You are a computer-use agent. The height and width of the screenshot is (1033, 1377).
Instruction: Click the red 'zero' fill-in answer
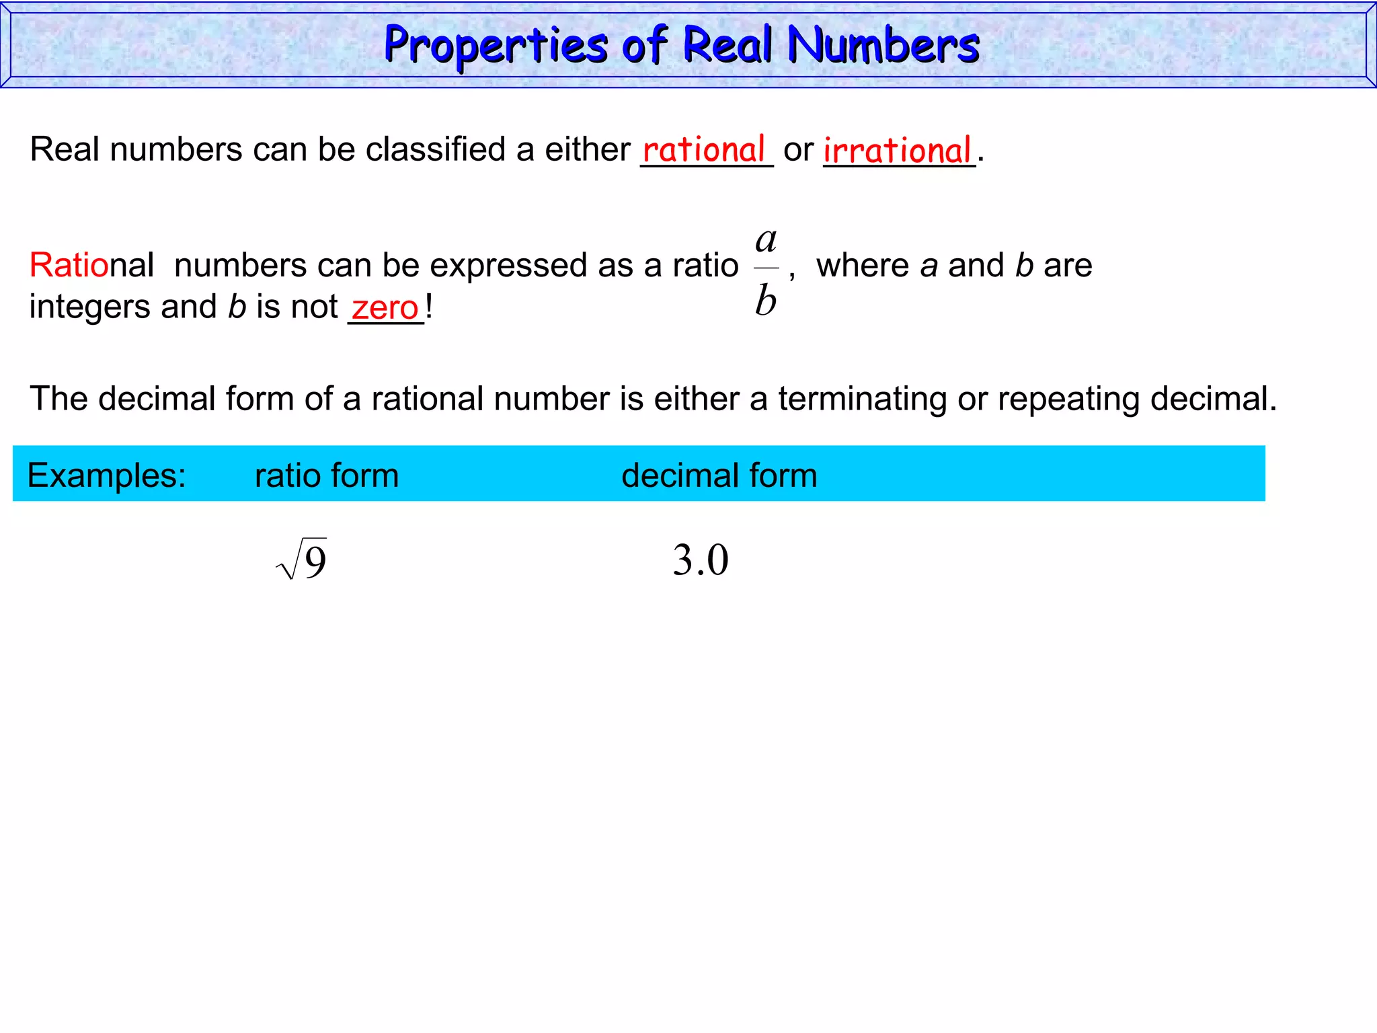click(x=385, y=308)
